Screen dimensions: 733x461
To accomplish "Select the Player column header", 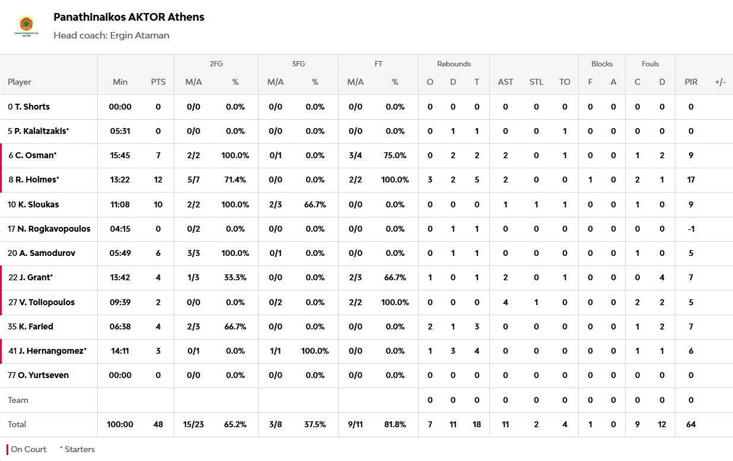I will pyautogui.click(x=20, y=82).
